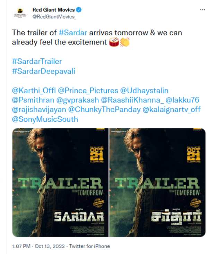
Task: Open the #SardarTrailer hashtag
Action: point(37,61)
